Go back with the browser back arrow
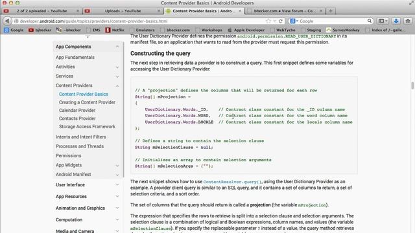This screenshot has width=415, height=233. point(7,21)
